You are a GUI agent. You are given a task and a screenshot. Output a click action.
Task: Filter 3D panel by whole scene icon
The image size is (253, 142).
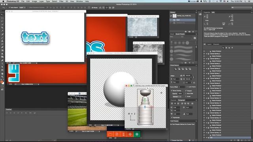pos(223,48)
